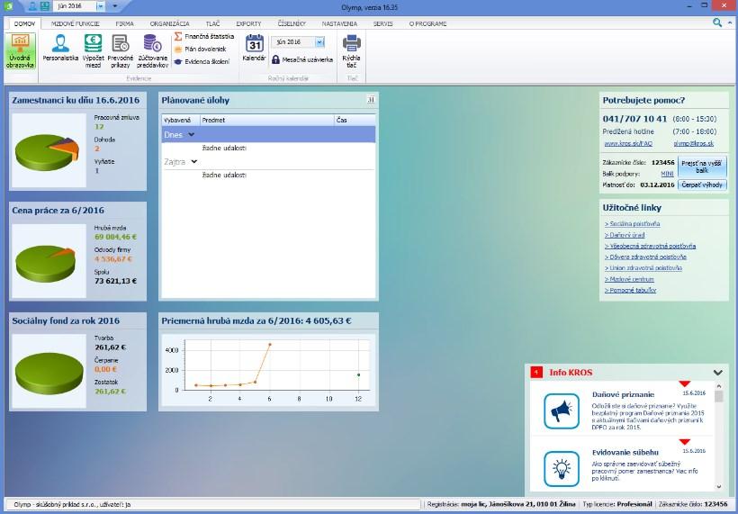The image size is (738, 514).
Task: Click the Info KROS scrollbar thumb
Action: pos(719,396)
